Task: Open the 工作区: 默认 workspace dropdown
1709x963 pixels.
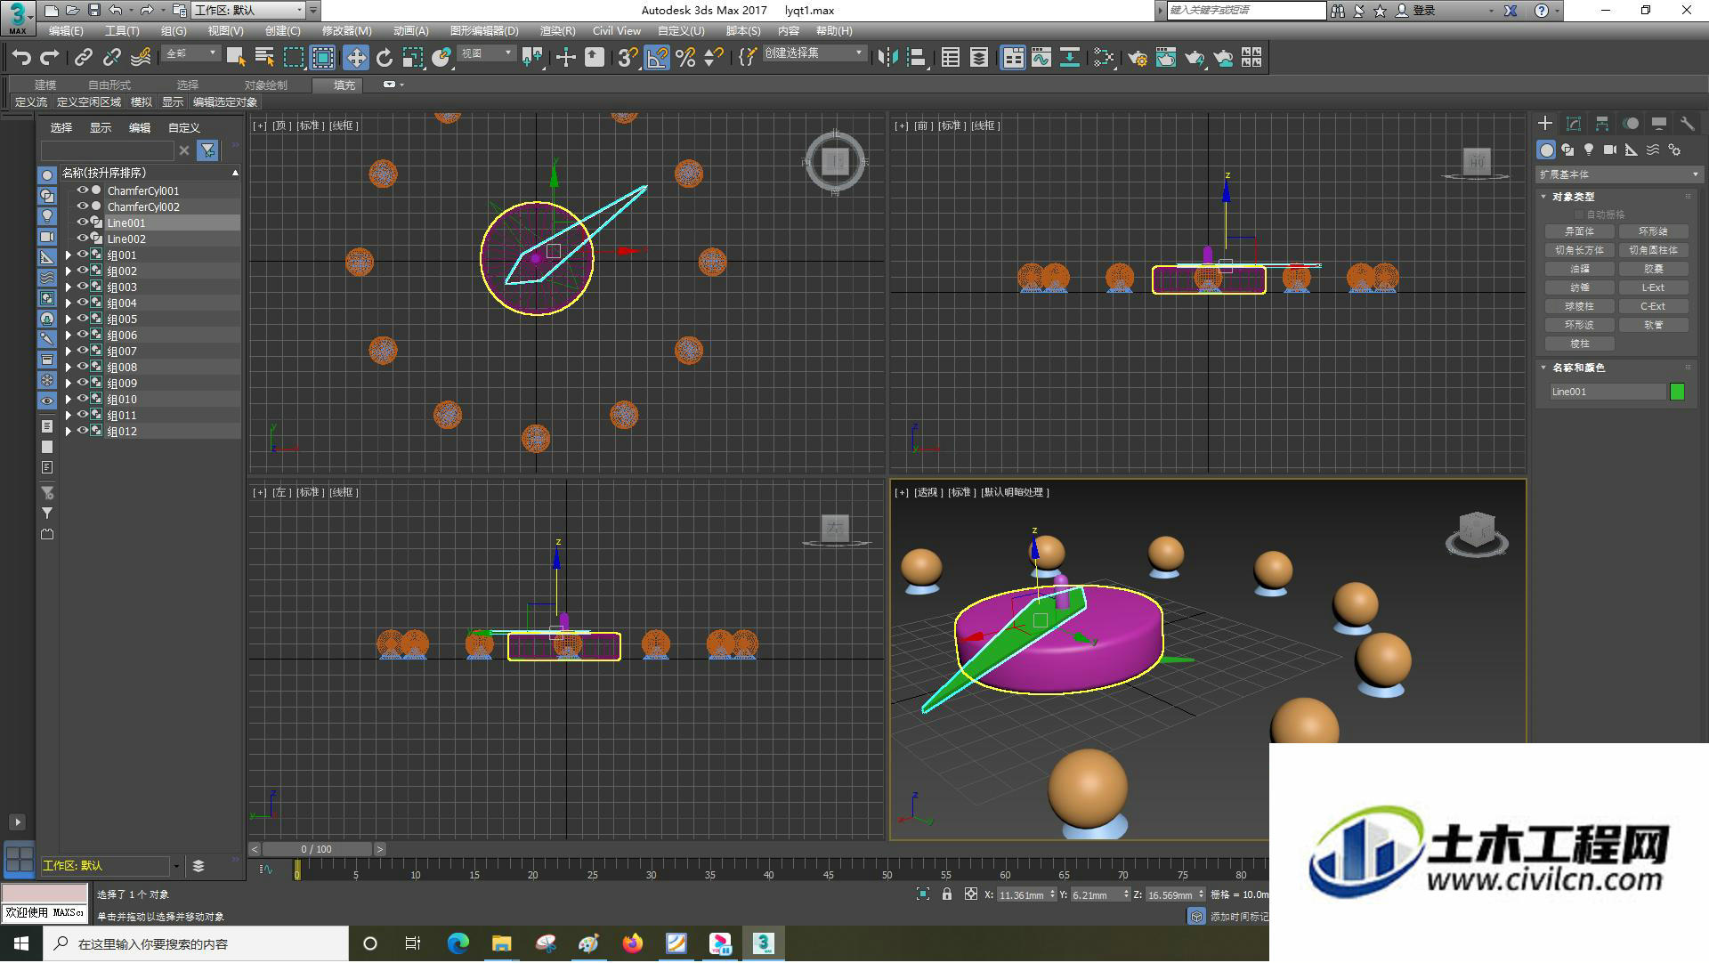Action: click(x=249, y=11)
